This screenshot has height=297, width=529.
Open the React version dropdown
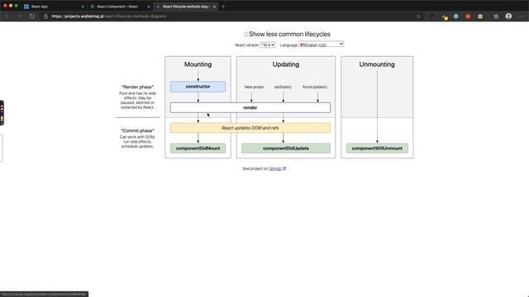tap(268, 45)
